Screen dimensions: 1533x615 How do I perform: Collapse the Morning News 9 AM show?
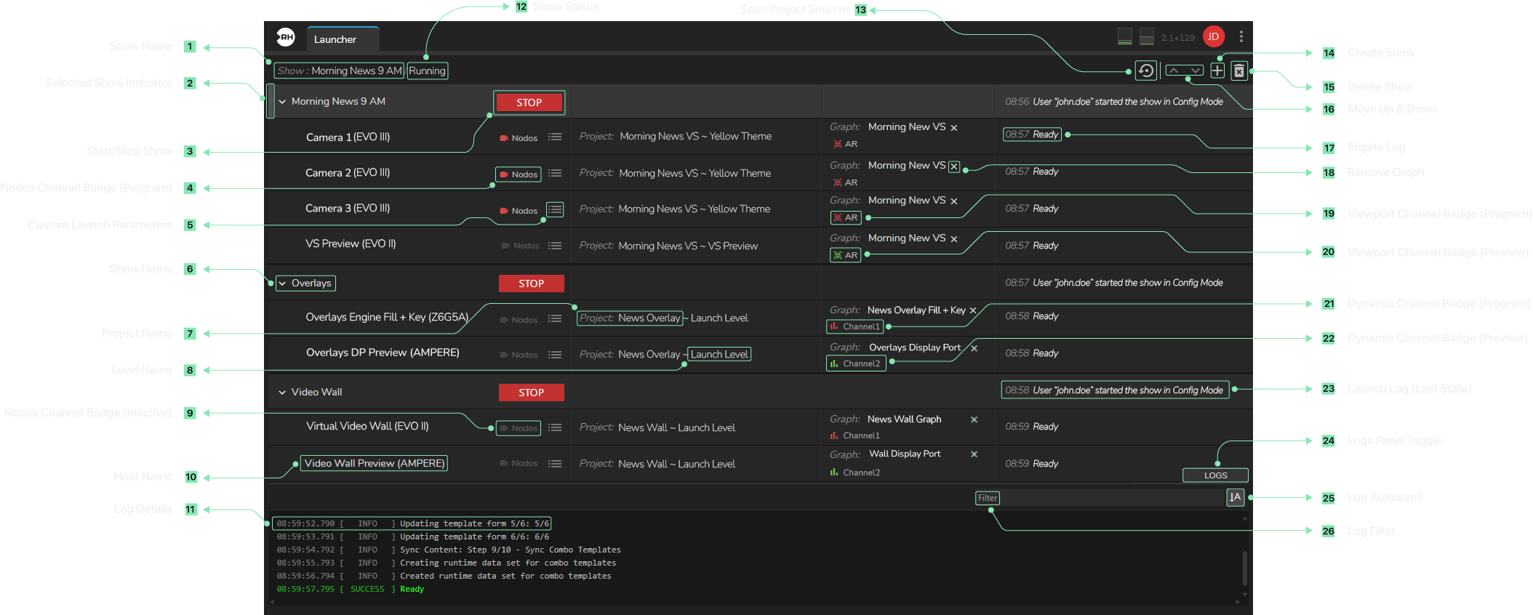[x=282, y=102]
